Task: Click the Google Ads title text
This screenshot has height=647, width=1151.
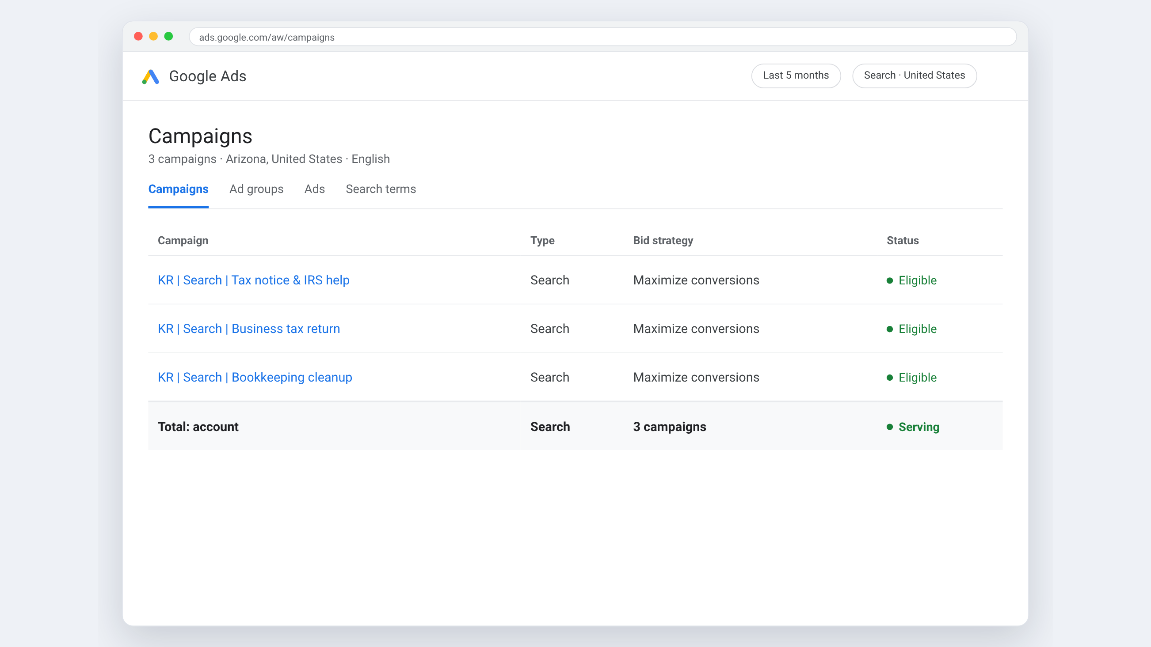Action: [207, 76]
